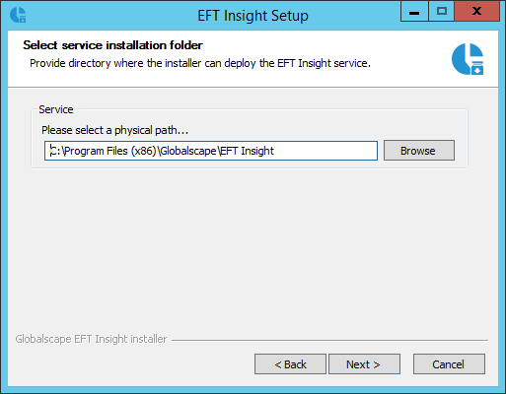This screenshot has width=506, height=394.
Task: Open the Browse folder dialog
Action: [419, 151]
